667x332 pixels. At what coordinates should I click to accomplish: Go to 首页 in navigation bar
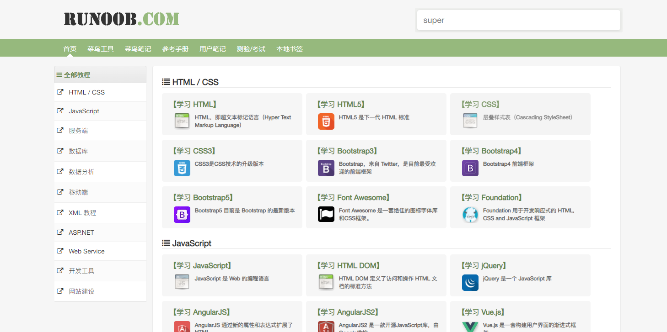(70, 49)
